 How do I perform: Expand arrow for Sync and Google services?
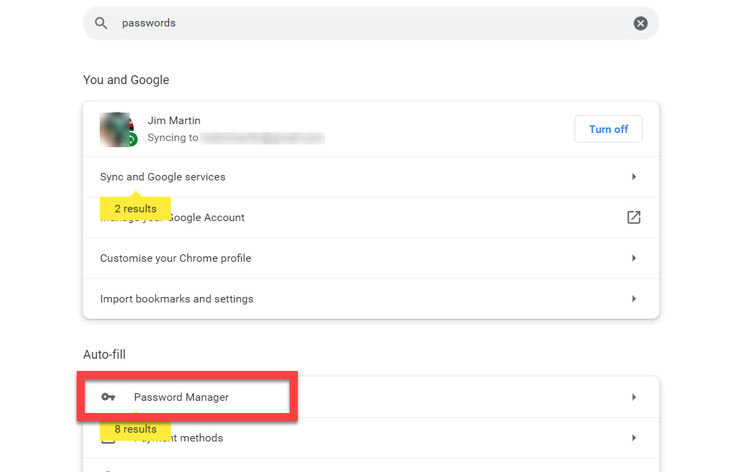pos(634,177)
